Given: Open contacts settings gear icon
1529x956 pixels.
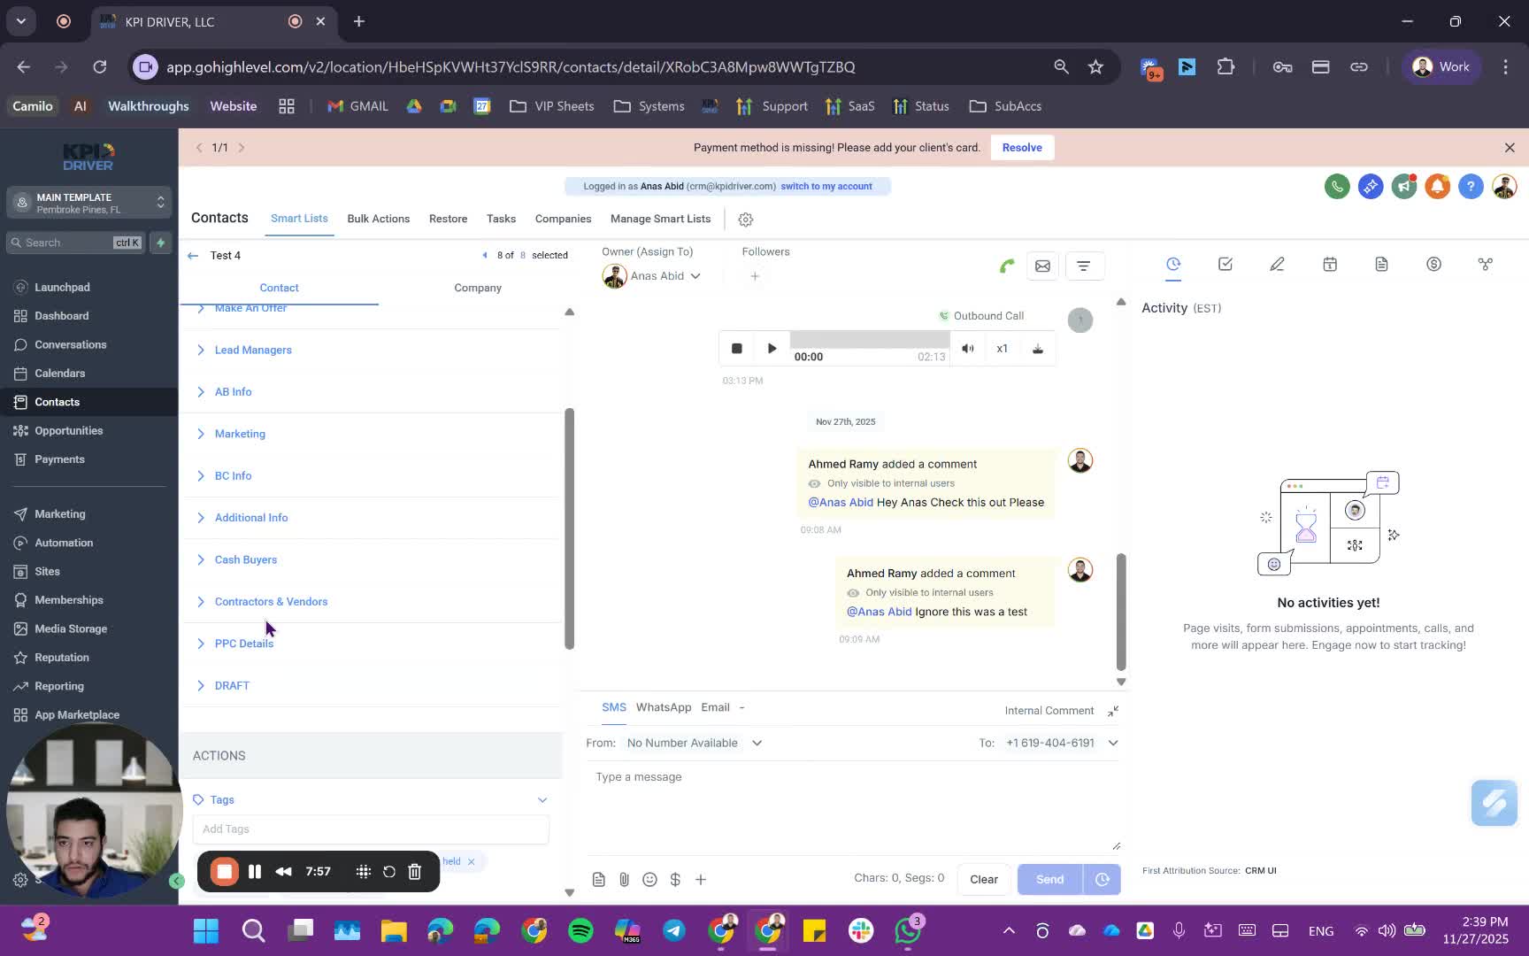Looking at the screenshot, I should click(x=746, y=220).
